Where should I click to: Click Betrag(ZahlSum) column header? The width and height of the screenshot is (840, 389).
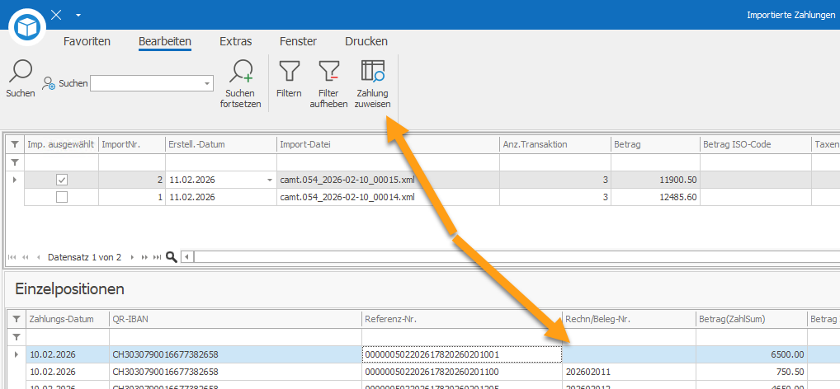point(752,320)
